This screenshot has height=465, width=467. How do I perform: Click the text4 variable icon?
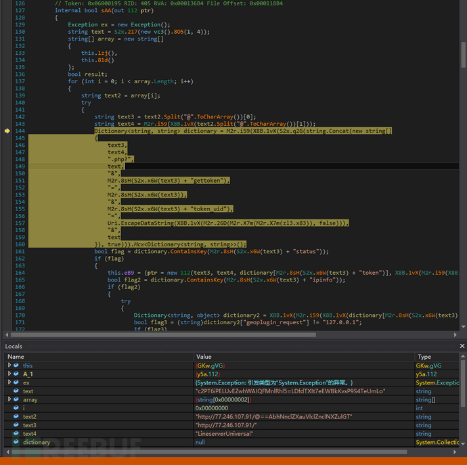16,433
